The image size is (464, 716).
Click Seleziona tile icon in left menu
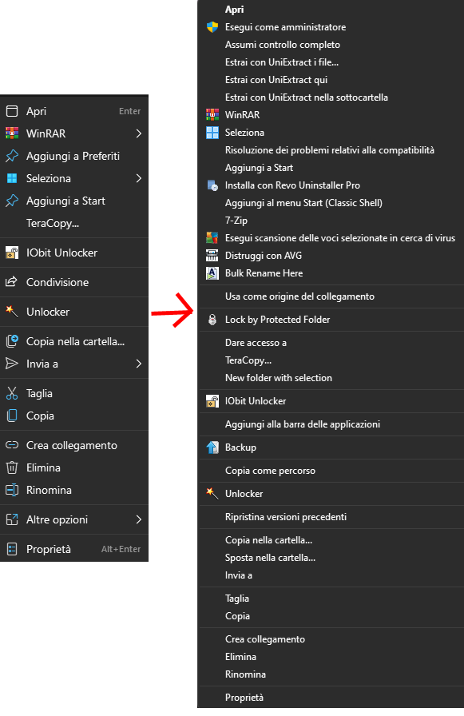coord(12,178)
